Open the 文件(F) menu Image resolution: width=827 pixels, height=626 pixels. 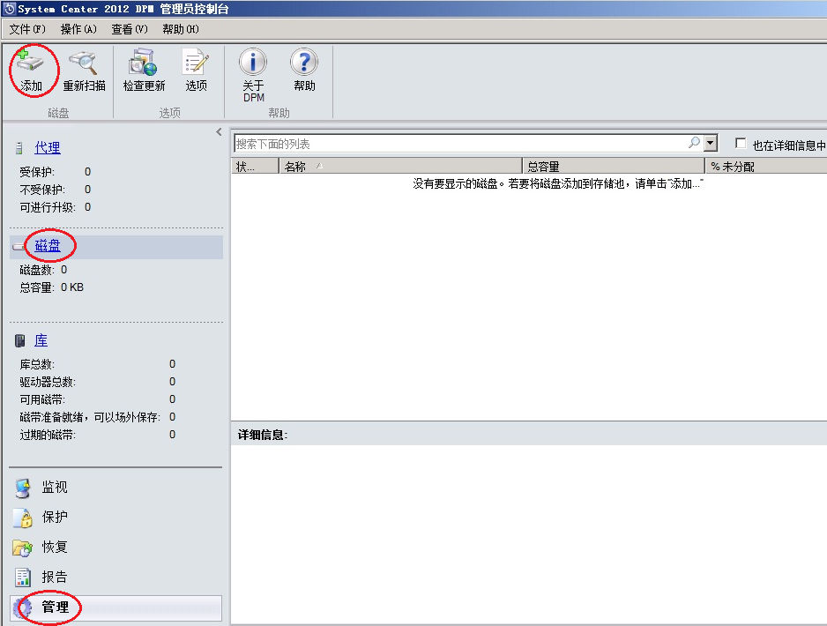[x=27, y=29]
